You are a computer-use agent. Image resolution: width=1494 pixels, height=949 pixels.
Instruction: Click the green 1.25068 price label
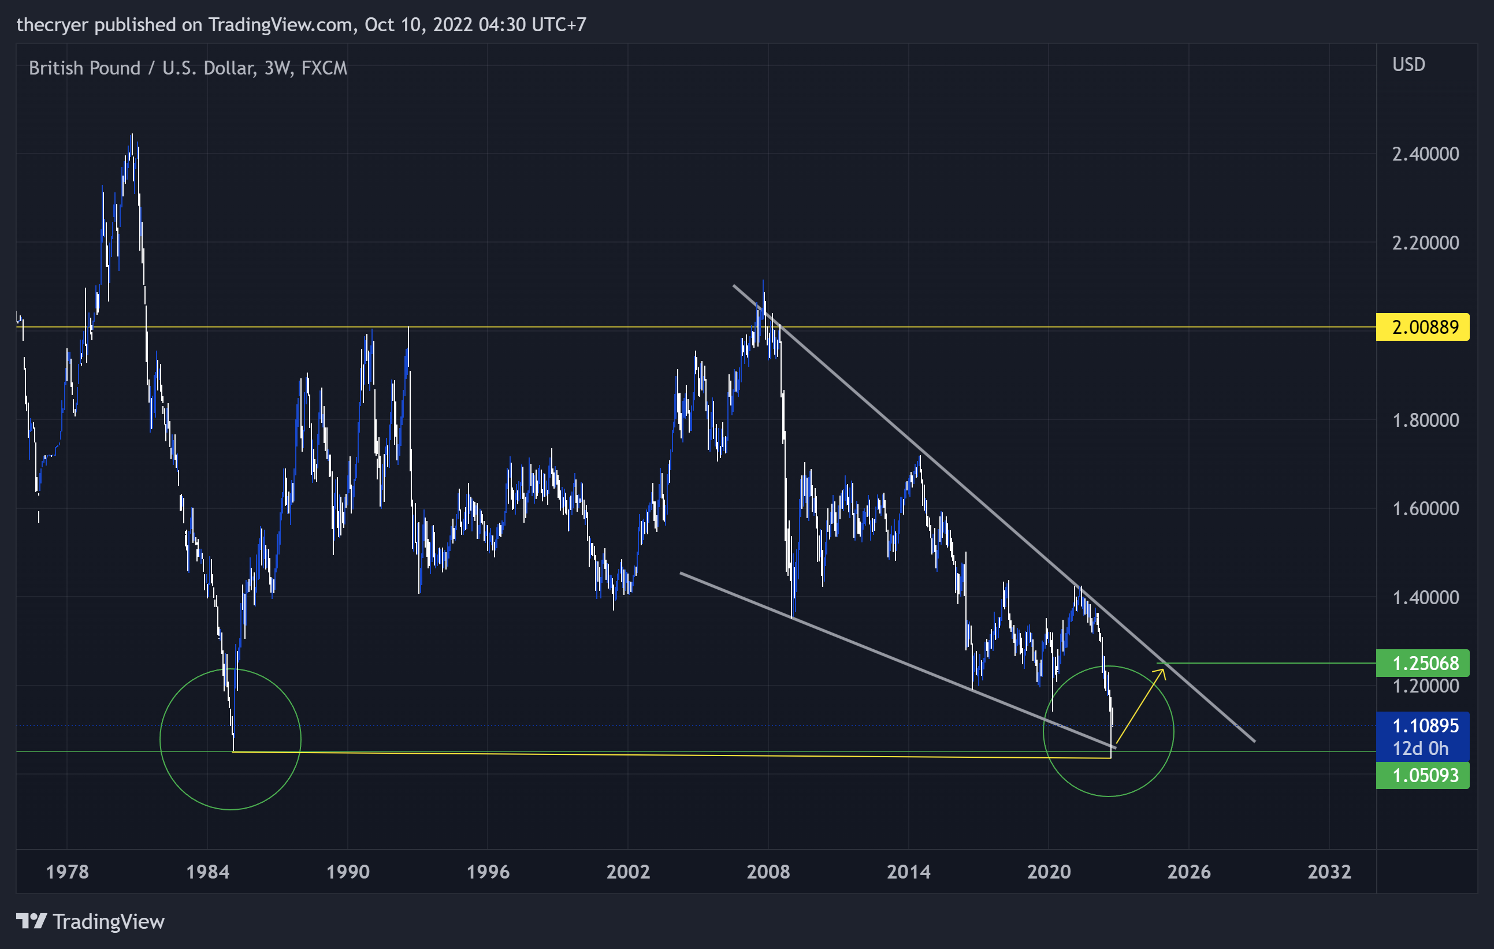pyautogui.click(x=1422, y=663)
